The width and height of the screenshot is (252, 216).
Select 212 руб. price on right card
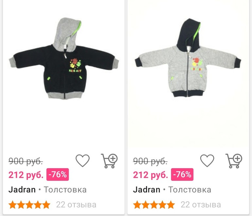pyautogui.click(x=151, y=175)
